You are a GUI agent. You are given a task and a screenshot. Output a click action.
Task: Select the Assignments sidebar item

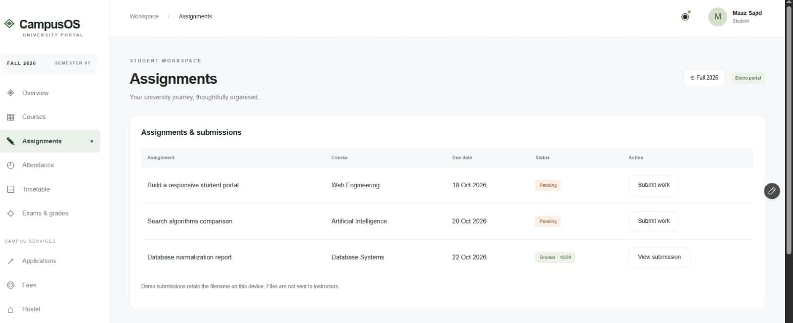click(50, 141)
